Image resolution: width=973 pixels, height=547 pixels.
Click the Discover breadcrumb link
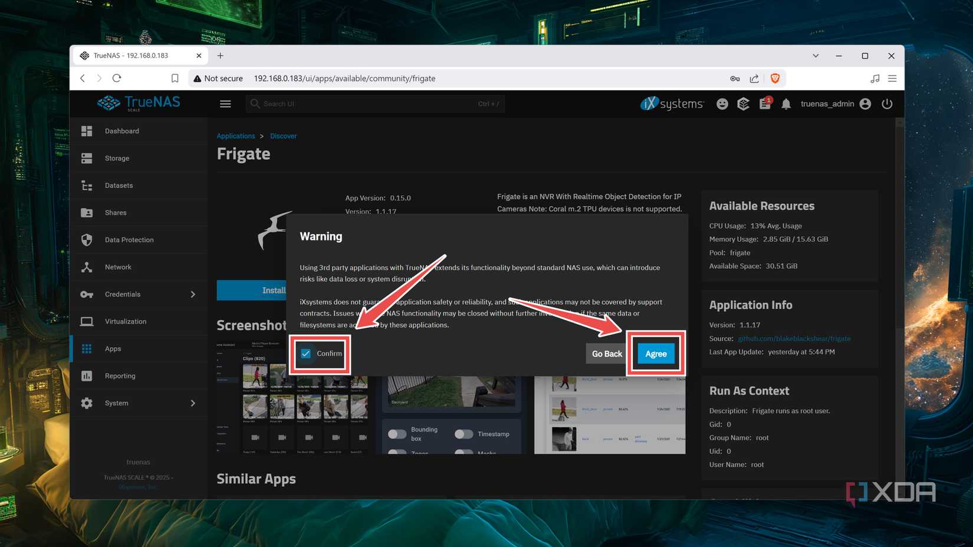tap(283, 136)
